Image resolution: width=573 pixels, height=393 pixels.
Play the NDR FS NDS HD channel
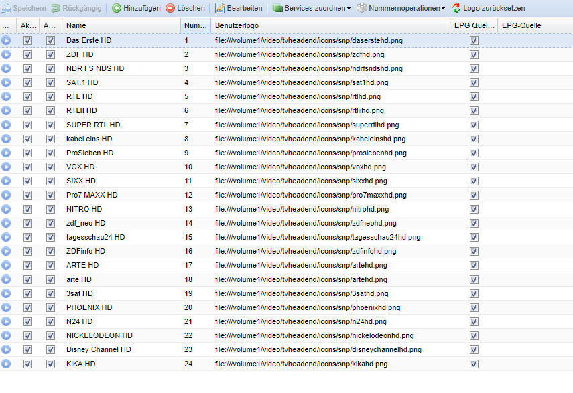[6, 68]
